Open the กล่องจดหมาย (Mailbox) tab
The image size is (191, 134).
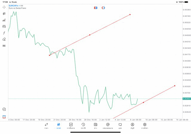coord(108,126)
